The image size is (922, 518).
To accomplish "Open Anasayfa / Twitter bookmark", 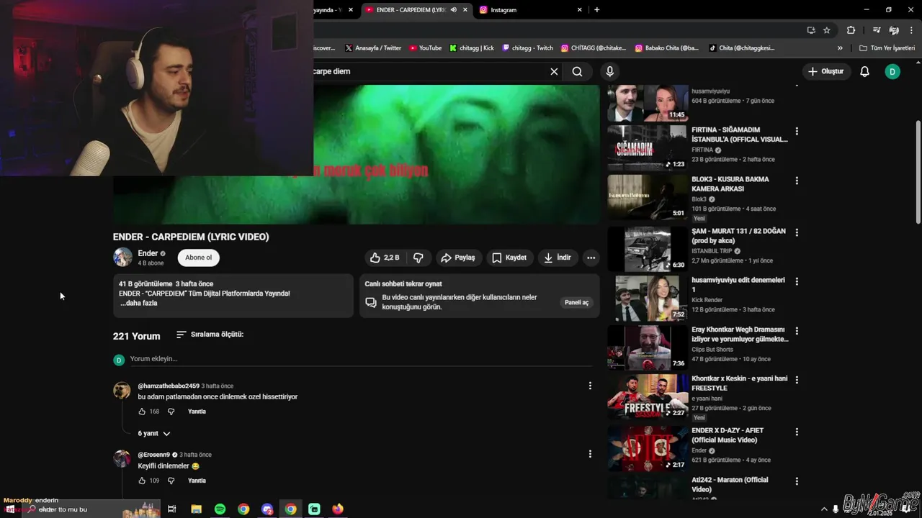I will [373, 48].
